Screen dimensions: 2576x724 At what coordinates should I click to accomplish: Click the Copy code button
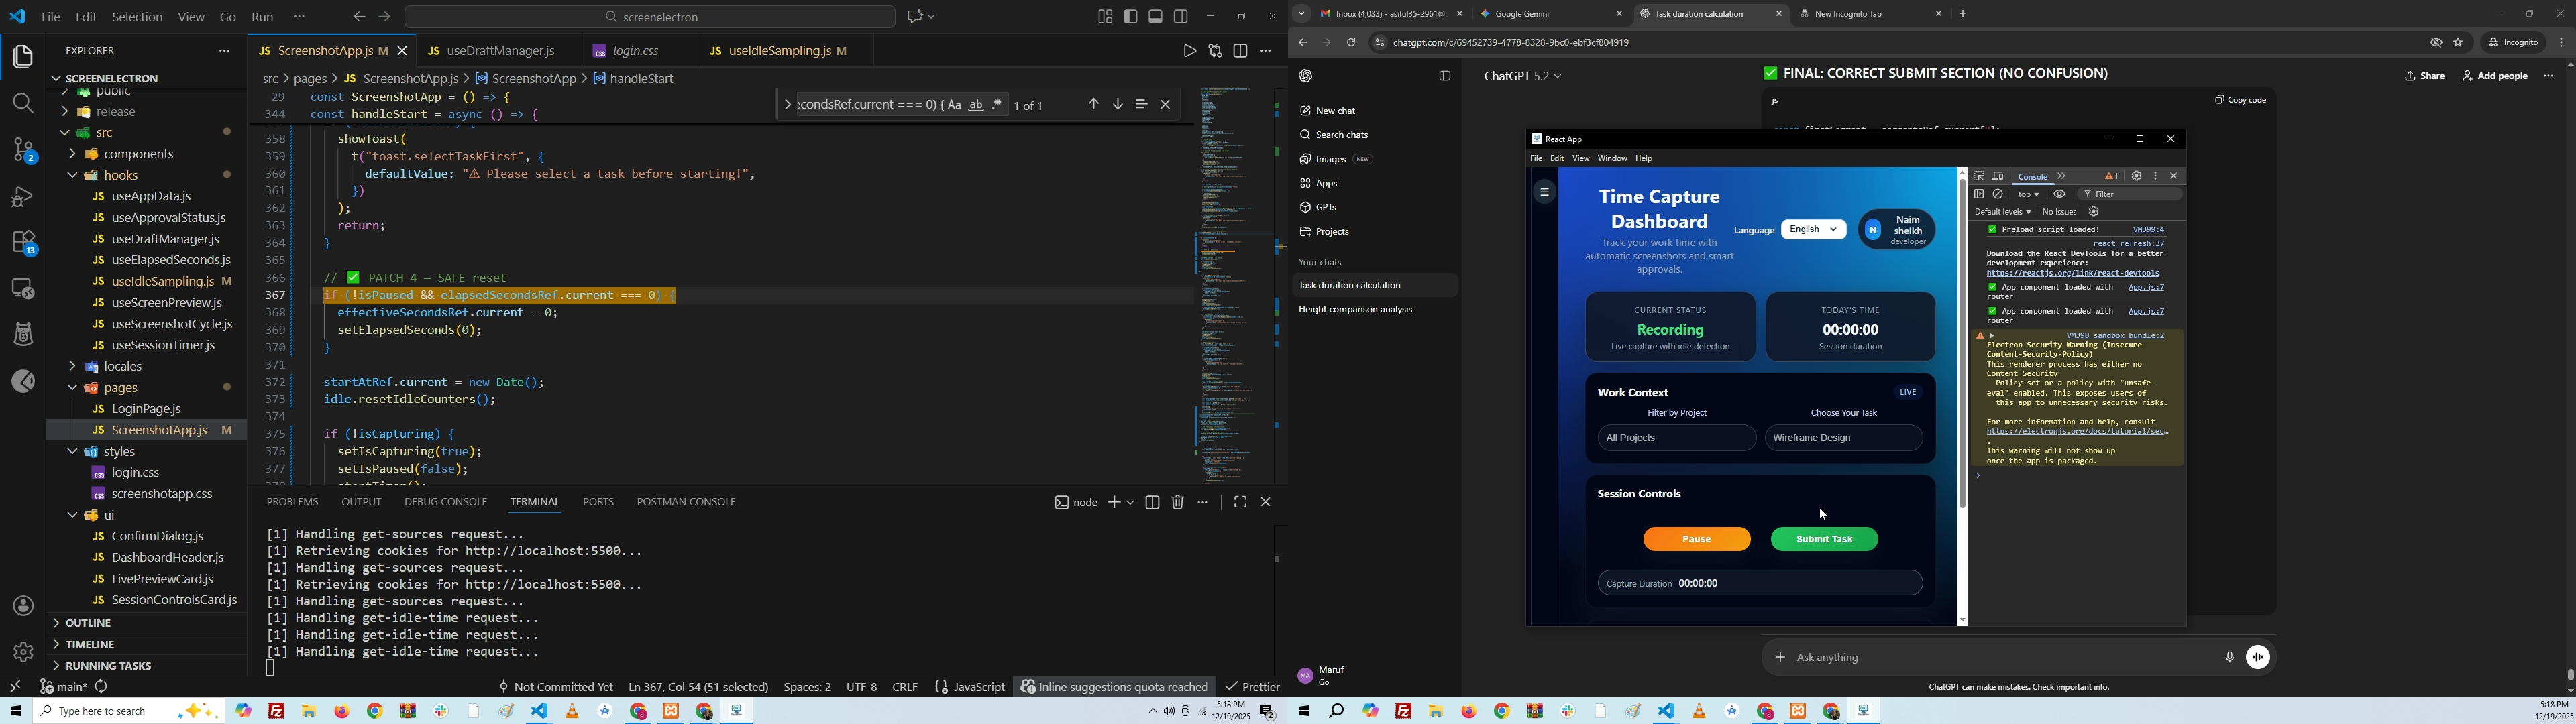pyautogui.click(x=2240, y=100)
